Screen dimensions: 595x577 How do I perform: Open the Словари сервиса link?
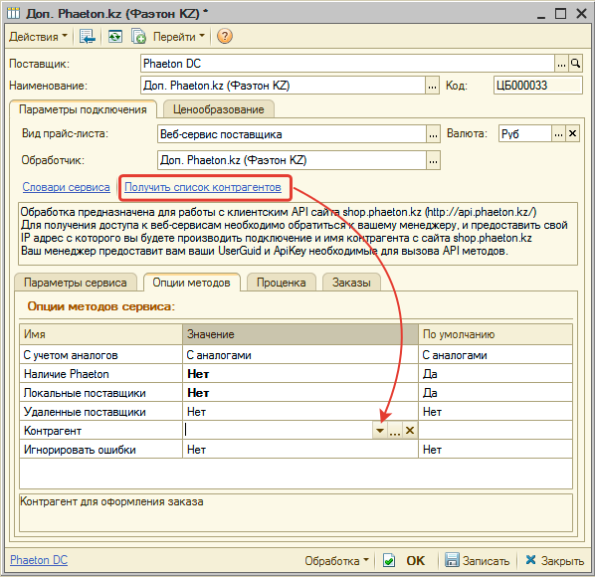66,187
